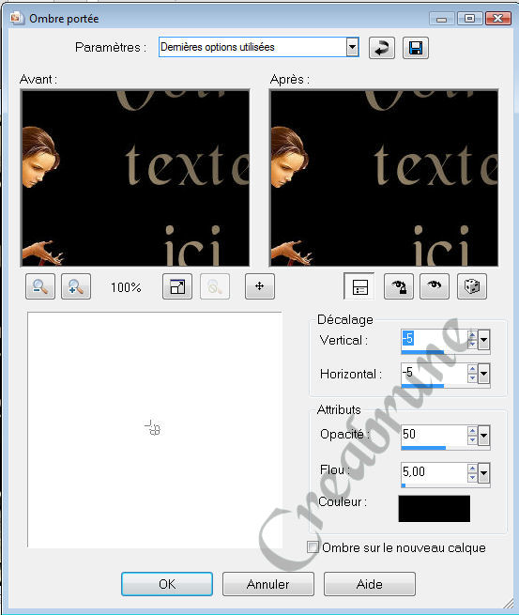Randomize parameters with the dice icon
The image size is (519, 615).
[472, 286]
